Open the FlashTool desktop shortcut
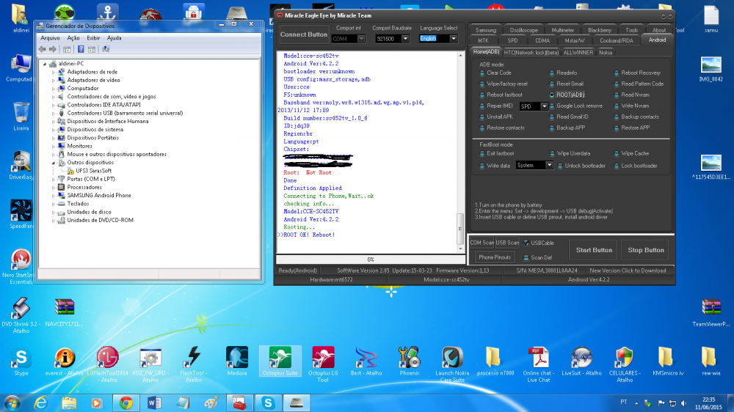Viewport: 734px width, 412px height. 193,364
